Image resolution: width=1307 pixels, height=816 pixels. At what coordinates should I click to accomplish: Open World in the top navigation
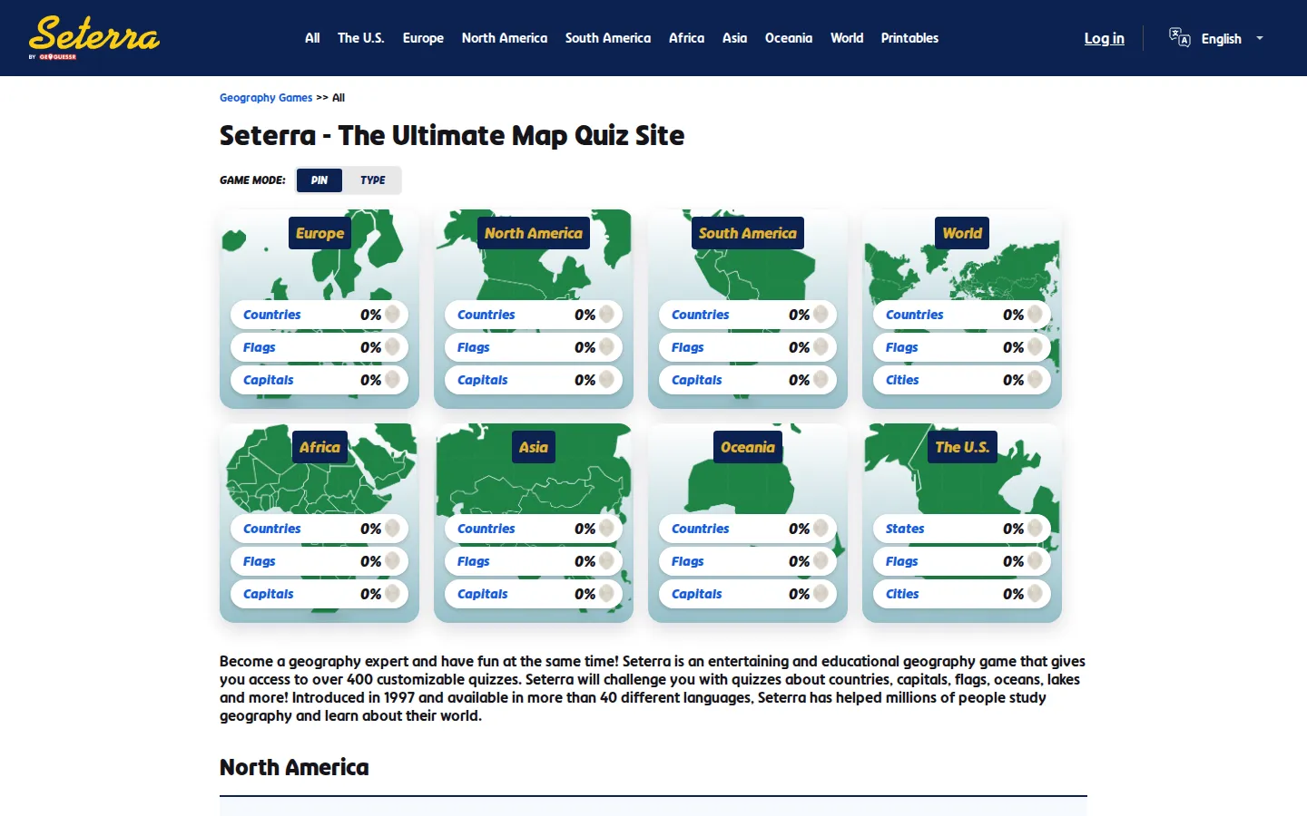click(x=847, y=38)
